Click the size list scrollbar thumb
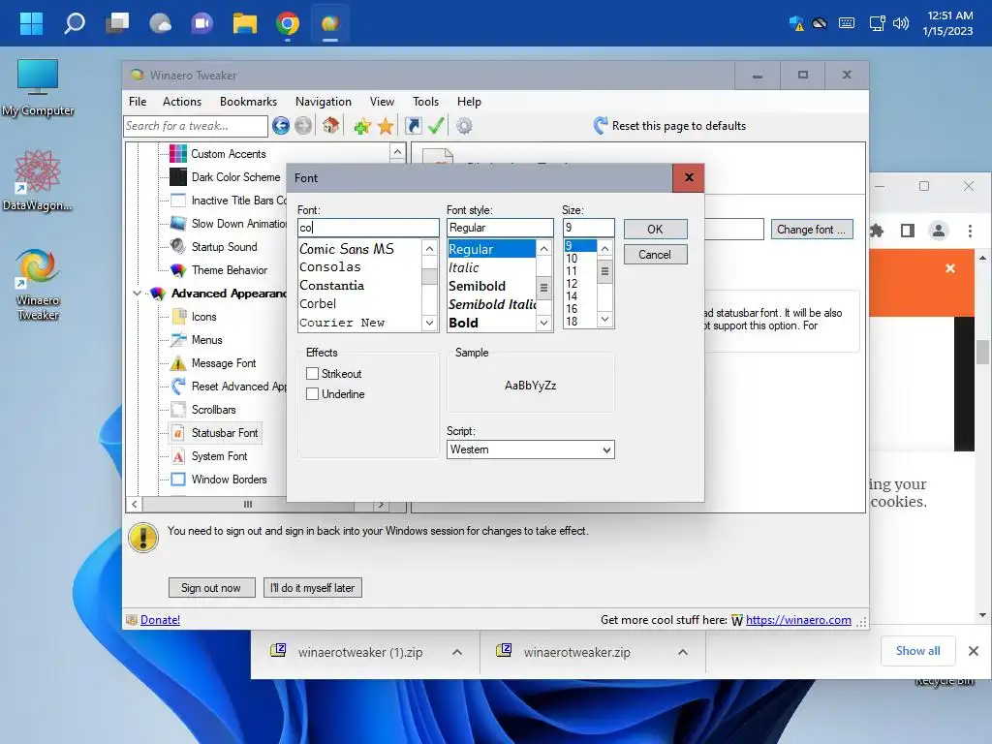This screenshot has width=992, height=744. pos(604,271)
